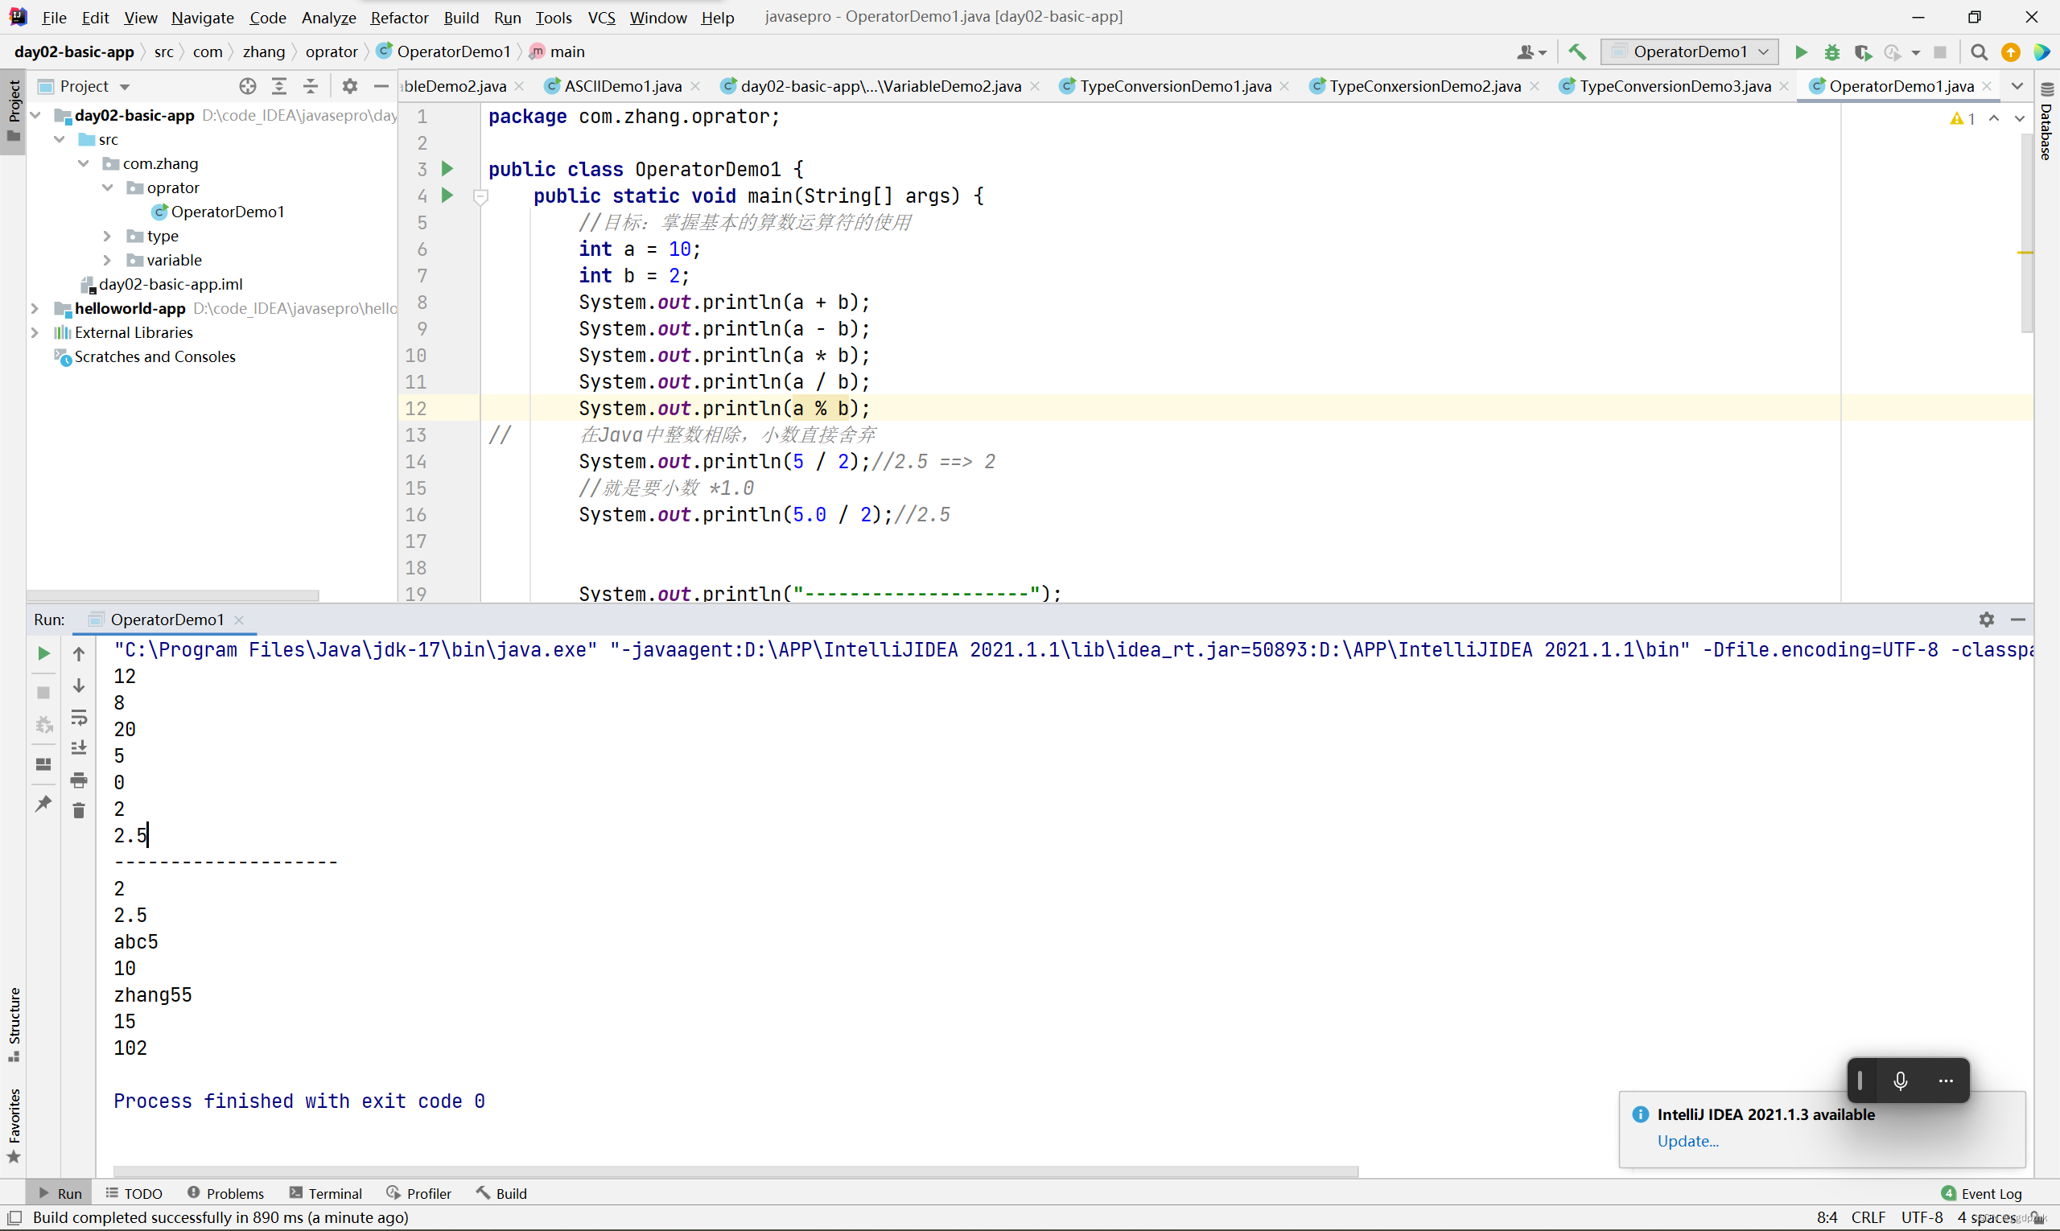2060x1231 pixels.
Task: Show the hidden editor tabs dropdown
Action: click(2017, 86)
